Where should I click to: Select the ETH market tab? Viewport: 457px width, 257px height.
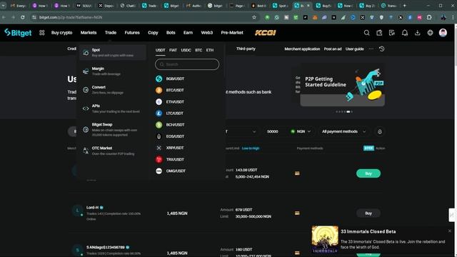210,50
